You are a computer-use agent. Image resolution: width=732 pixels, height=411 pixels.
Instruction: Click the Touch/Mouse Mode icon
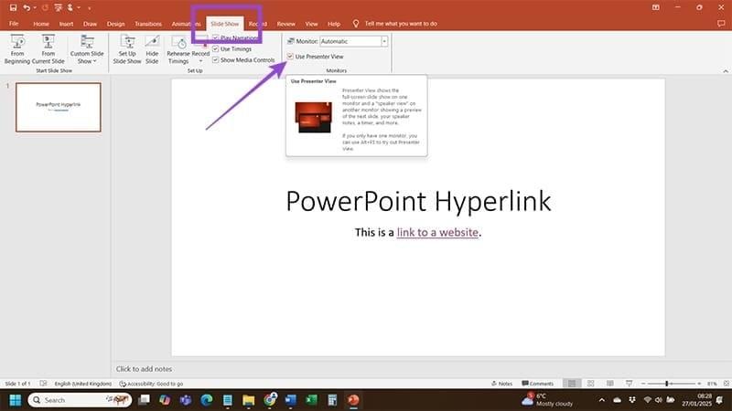point(70,7)
